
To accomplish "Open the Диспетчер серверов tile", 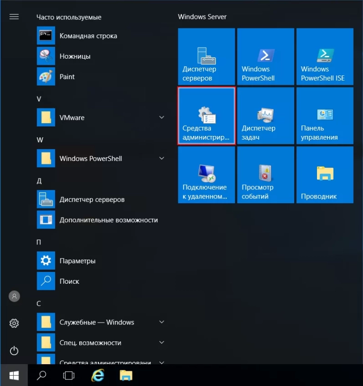I will 206,56.
